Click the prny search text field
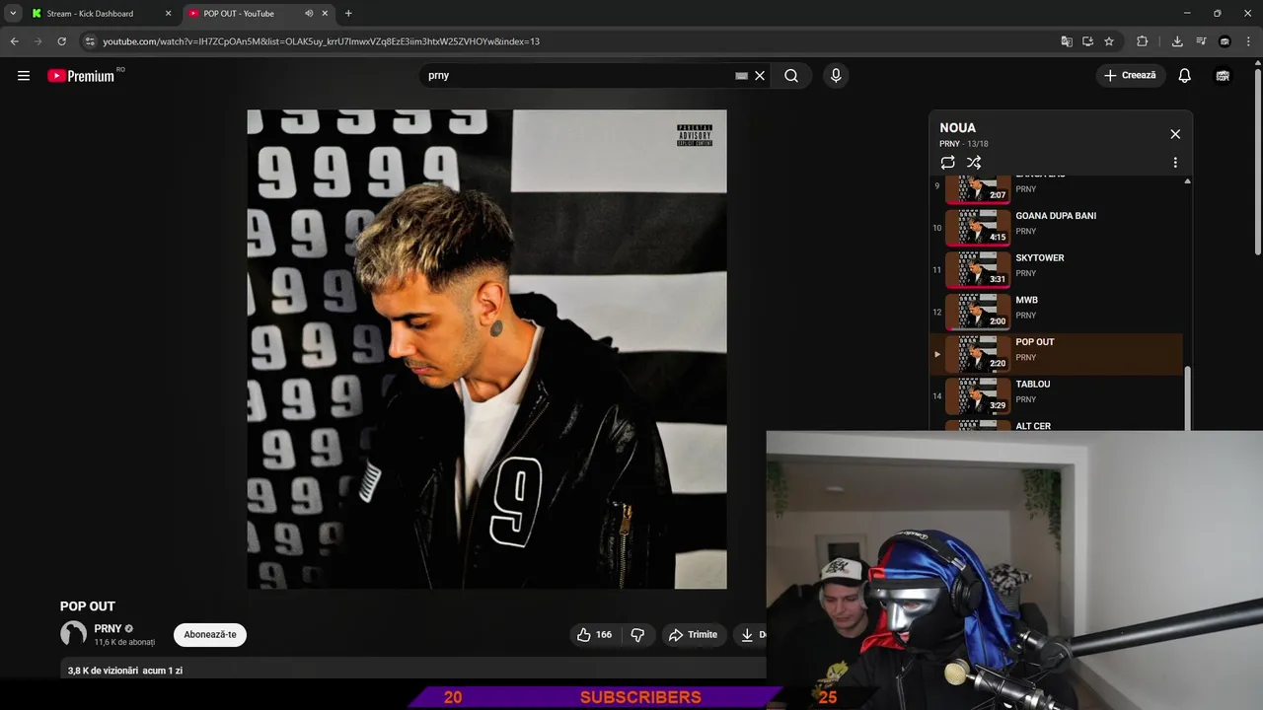The image size is (1263, 710). click(577, 76)
